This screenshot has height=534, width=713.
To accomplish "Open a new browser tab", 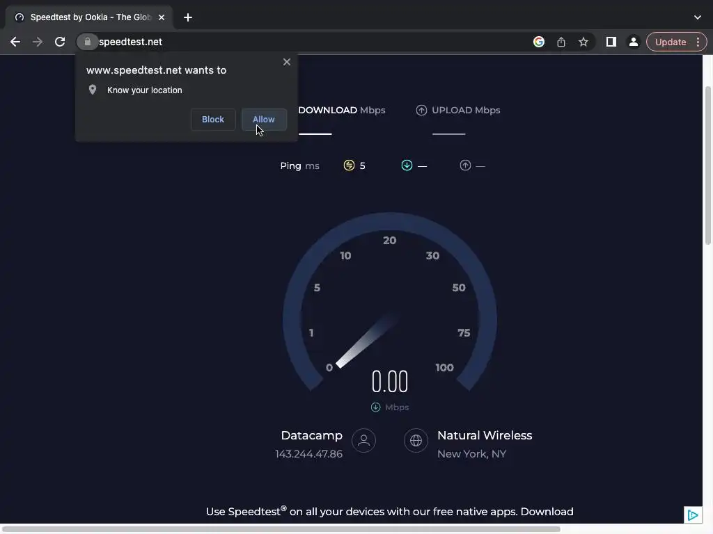I will pos(188,17).
